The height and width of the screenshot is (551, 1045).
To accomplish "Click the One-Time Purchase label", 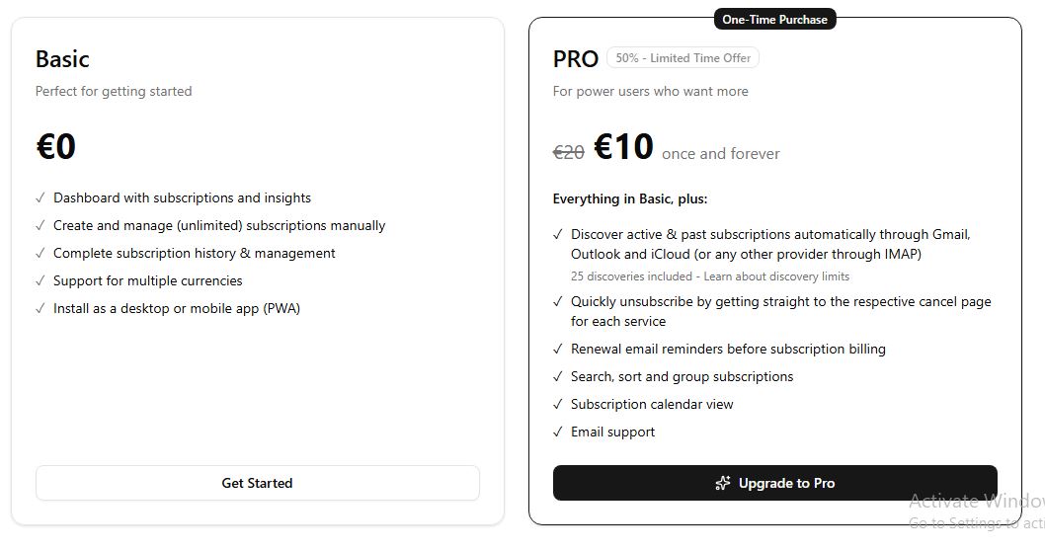I will [x=775, y=20].
